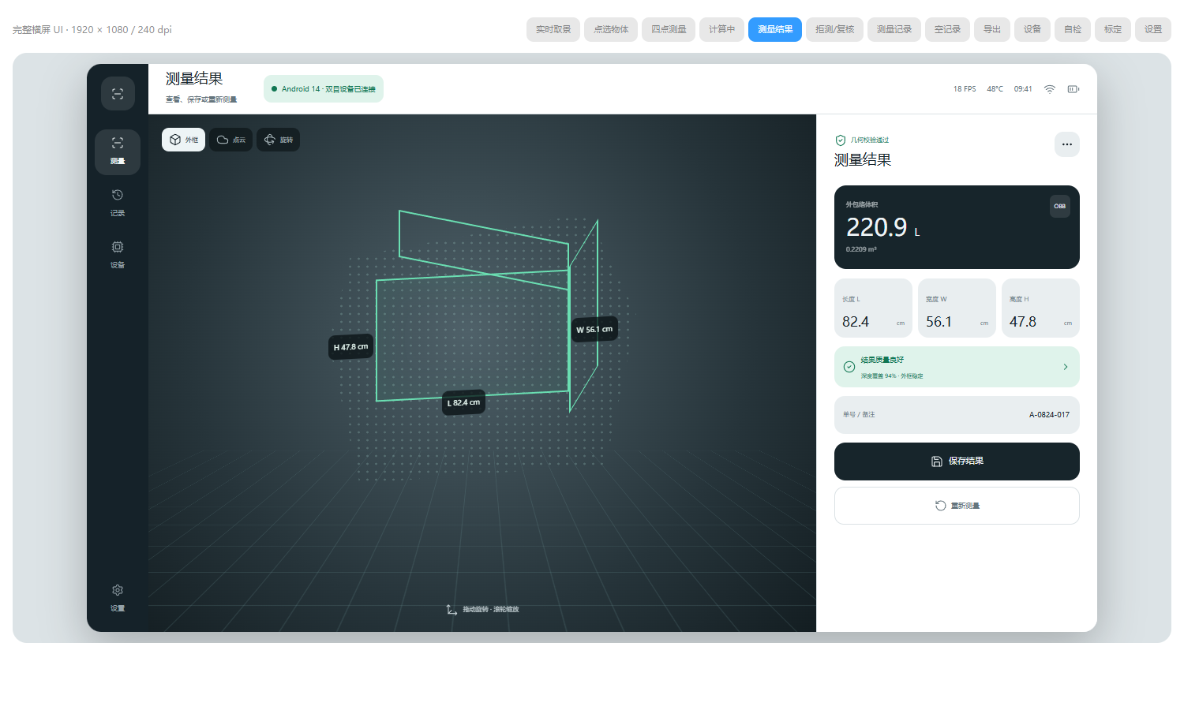Image resolution: width=1184 pixels, height=710 pixels.
Task: Click the scan logo icon atop the sidebar
Action: [x=118, y=94]
